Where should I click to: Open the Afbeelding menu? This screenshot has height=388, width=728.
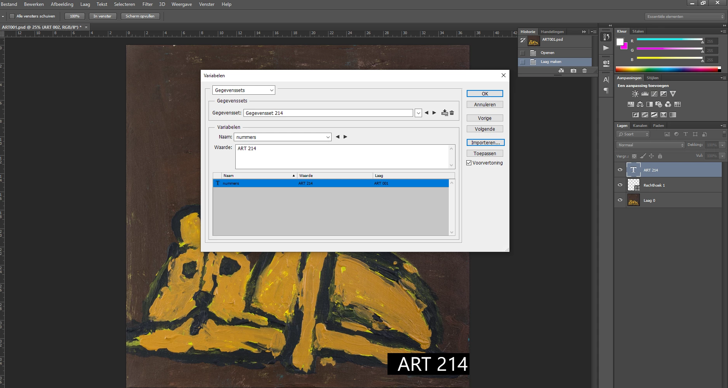[62, 4]
